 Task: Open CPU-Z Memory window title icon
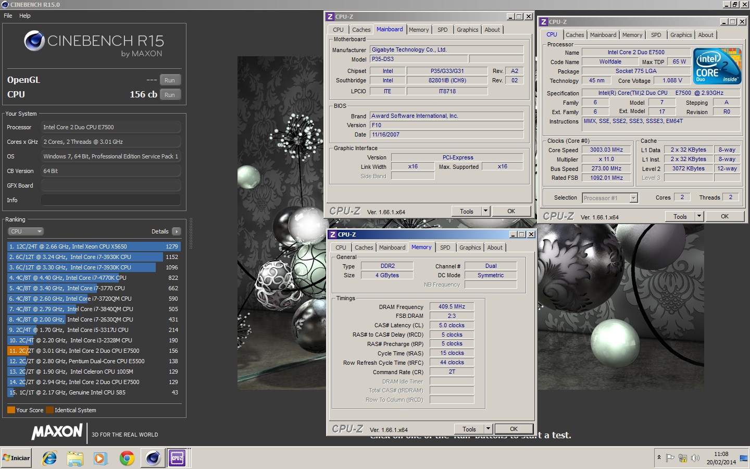[332, 234]
